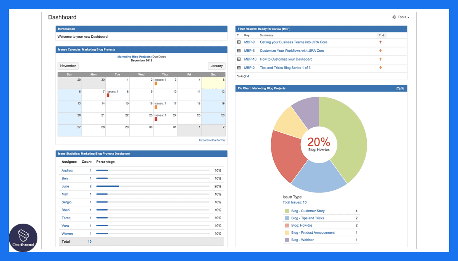Viewport: 458px width, 261px height.
Task: Click the red issue marker on December 23
Action: point(156,118)
